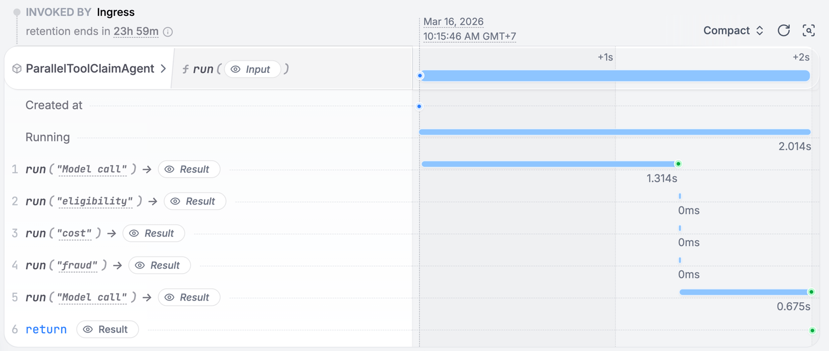Click the Created at blue dot marker
The image size is (829, 351).
click(419, 106)
